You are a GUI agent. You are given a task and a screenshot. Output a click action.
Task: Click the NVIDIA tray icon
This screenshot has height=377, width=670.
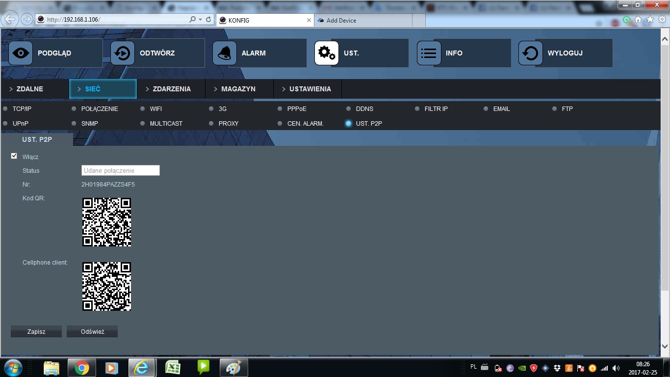click(x=522, y=368)
